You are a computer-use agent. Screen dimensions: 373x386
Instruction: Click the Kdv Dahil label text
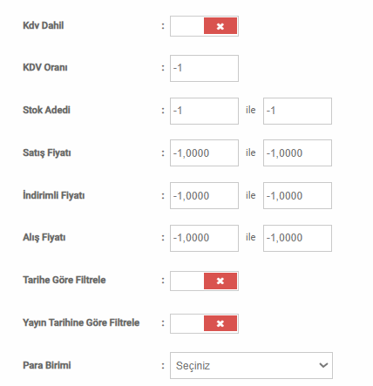(x=44, y=25)
